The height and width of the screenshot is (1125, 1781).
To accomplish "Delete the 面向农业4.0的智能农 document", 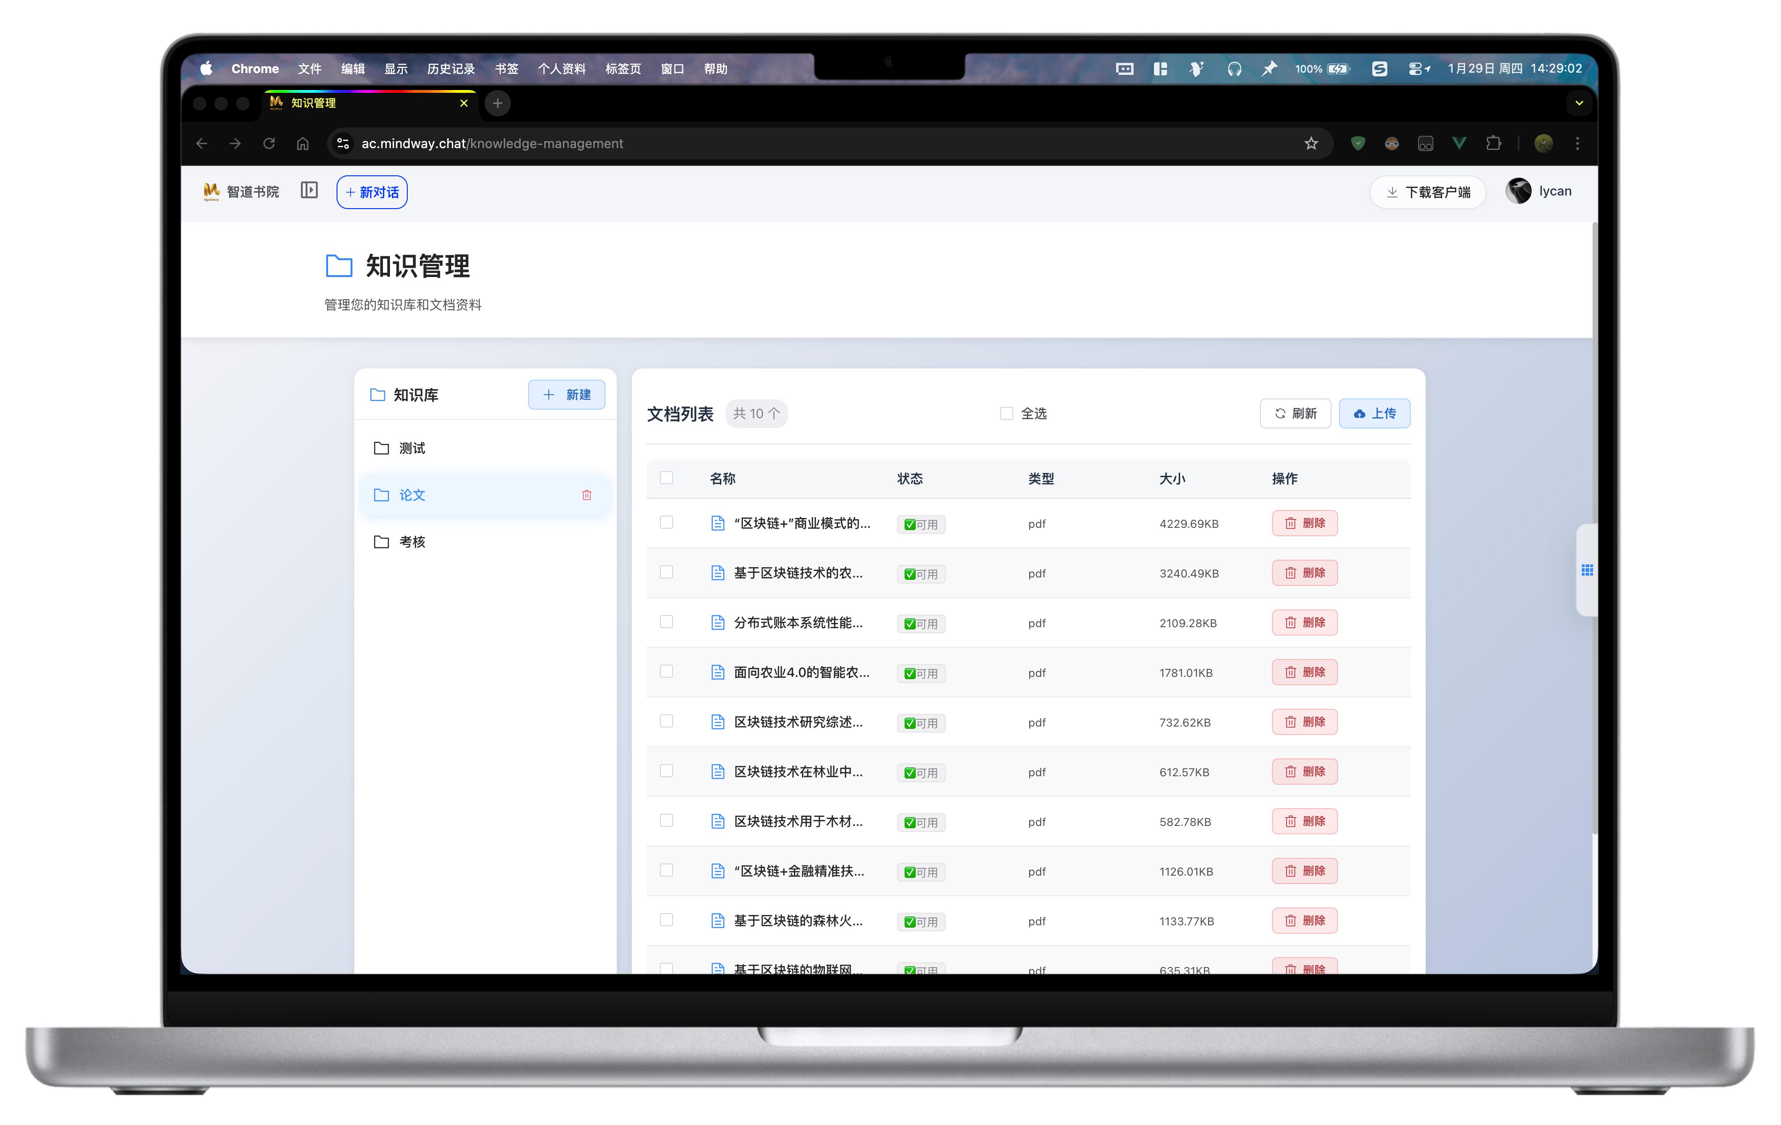I will click(1305, 672).
